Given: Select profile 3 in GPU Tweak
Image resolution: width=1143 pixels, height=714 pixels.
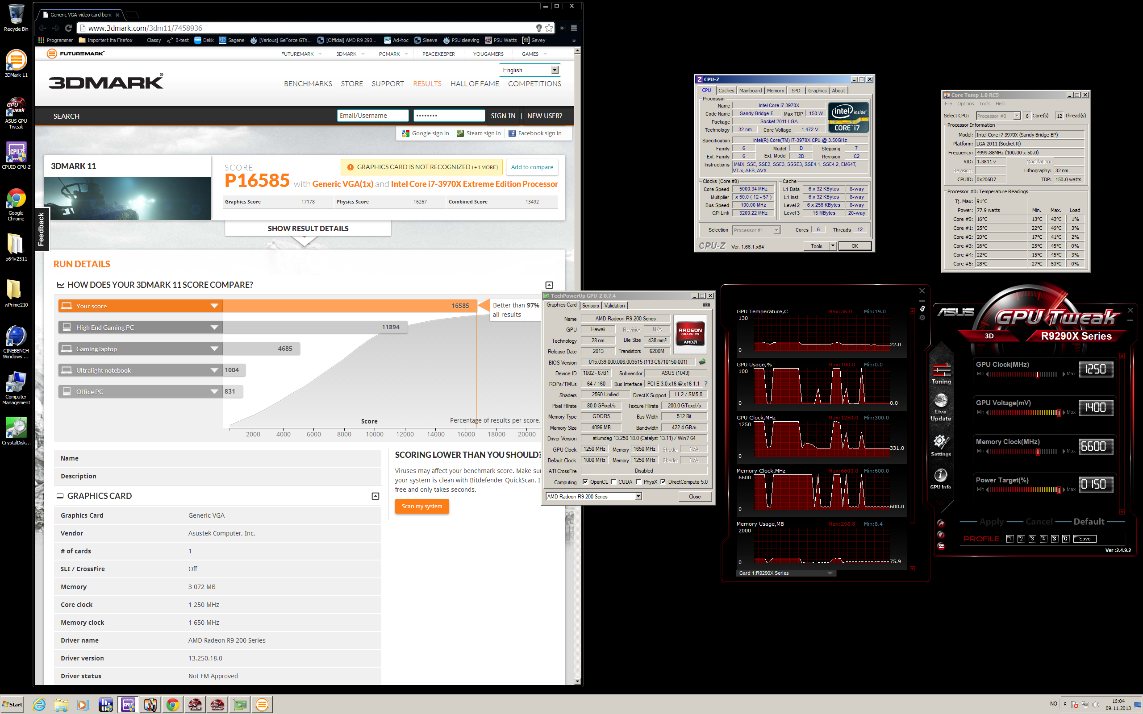Looking at the screenshot, I should 1032,538.
